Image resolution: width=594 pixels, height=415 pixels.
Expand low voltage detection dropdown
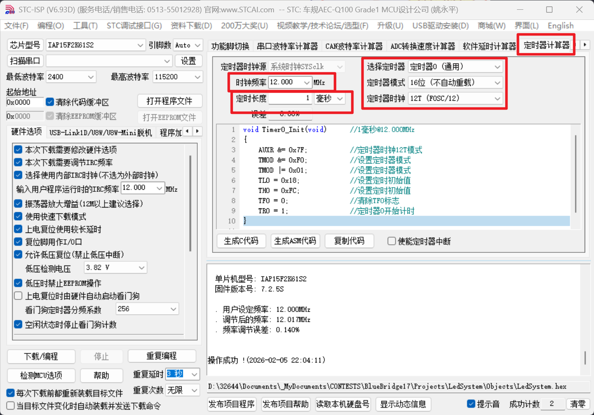(x=141, y=268)
